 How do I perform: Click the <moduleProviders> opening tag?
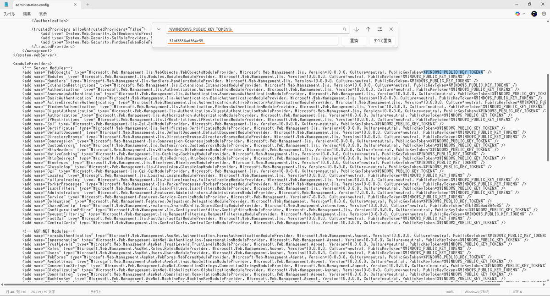pos(32,63)
